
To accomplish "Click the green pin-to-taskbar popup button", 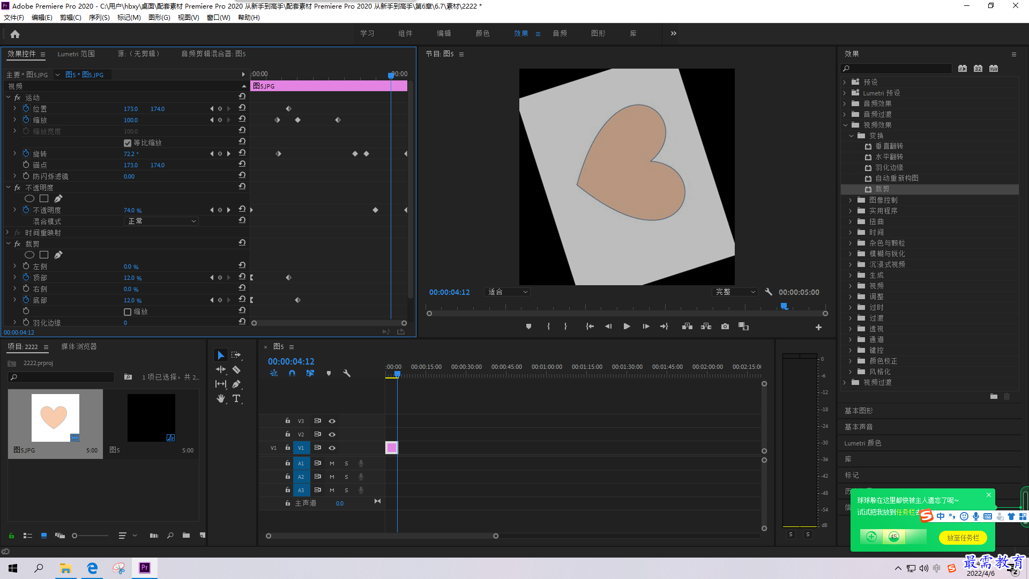I will pyautogui.click(x=963, y=538).
